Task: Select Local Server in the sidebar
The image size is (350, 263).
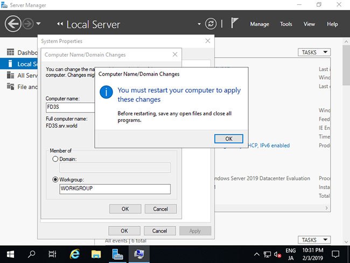Action: point(19,64)
